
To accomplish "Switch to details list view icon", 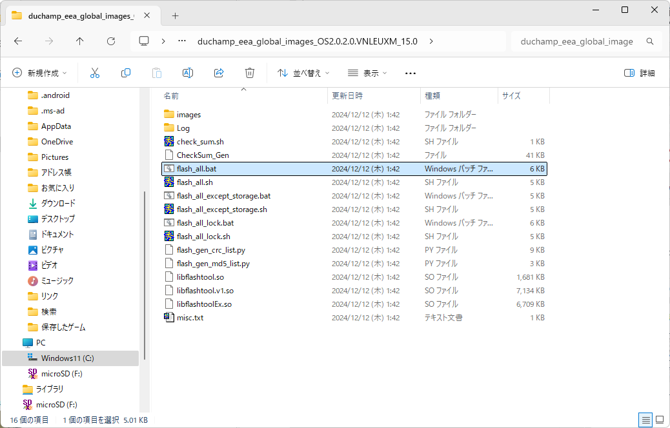I will click(645, 420).
